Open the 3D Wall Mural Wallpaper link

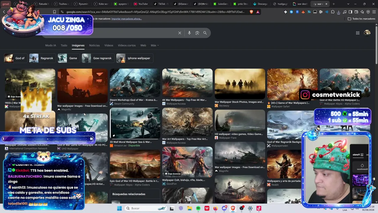(x=131, y=142)
